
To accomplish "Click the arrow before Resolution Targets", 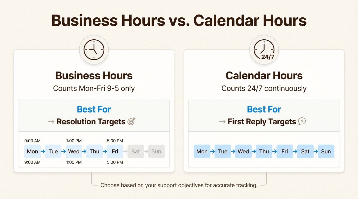I will point(51,122).
